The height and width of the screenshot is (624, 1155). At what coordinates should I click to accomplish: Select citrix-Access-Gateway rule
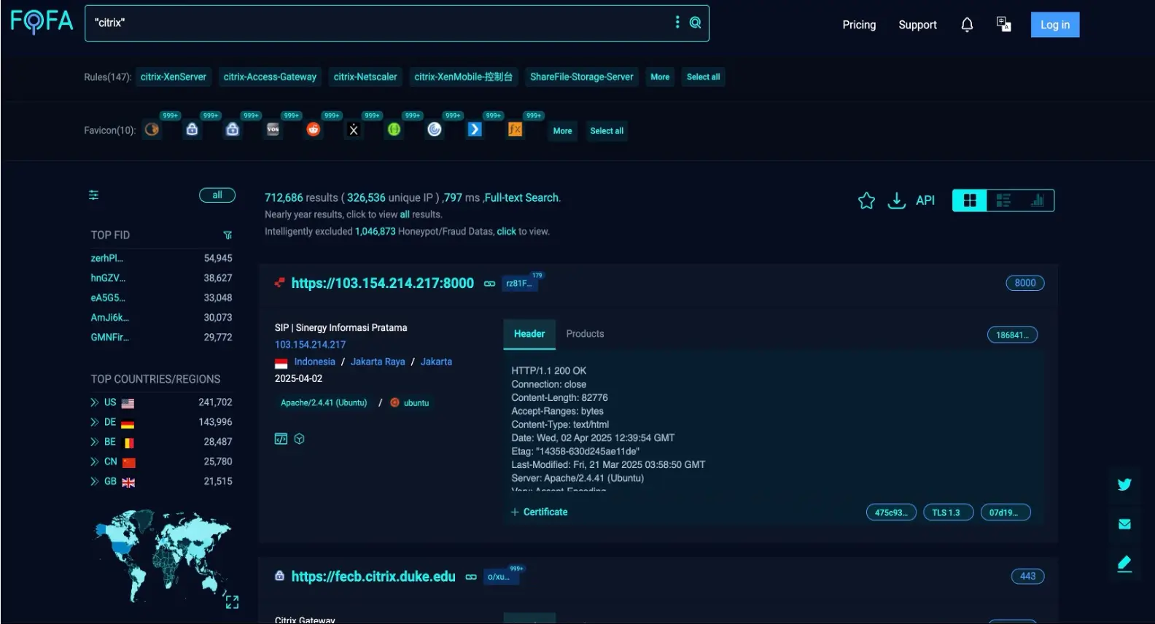(270, 77)
